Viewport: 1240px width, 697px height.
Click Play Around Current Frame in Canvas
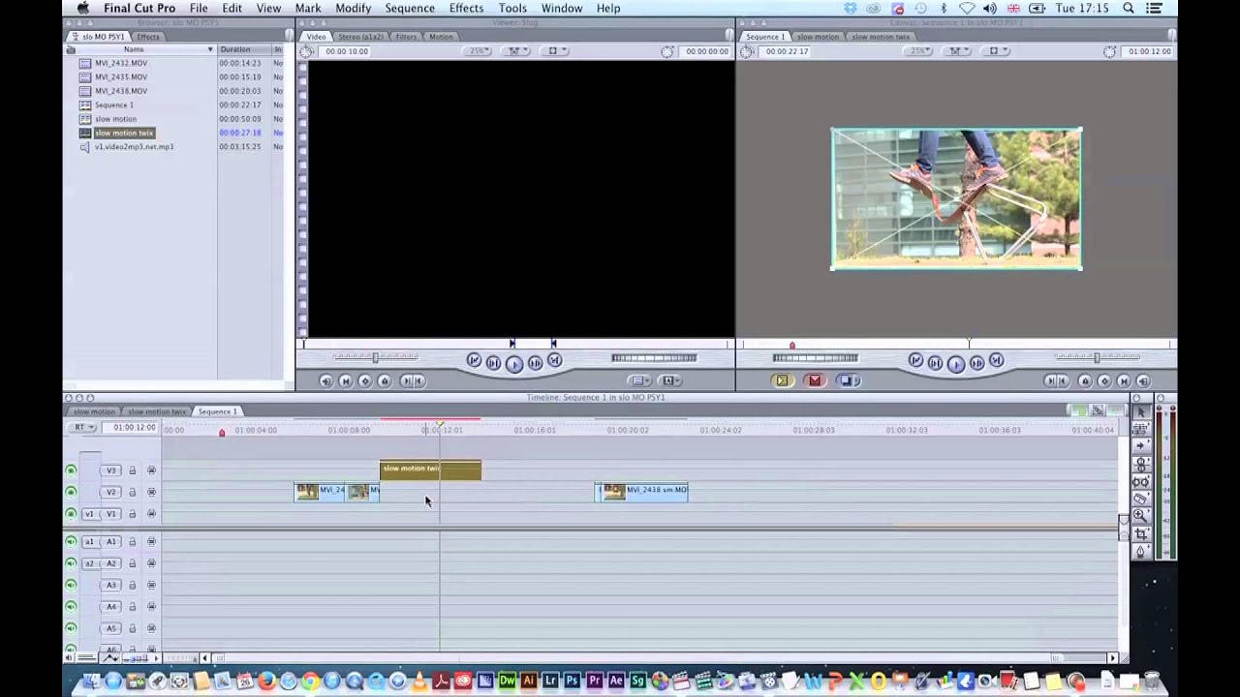click(x=976, y=362)
